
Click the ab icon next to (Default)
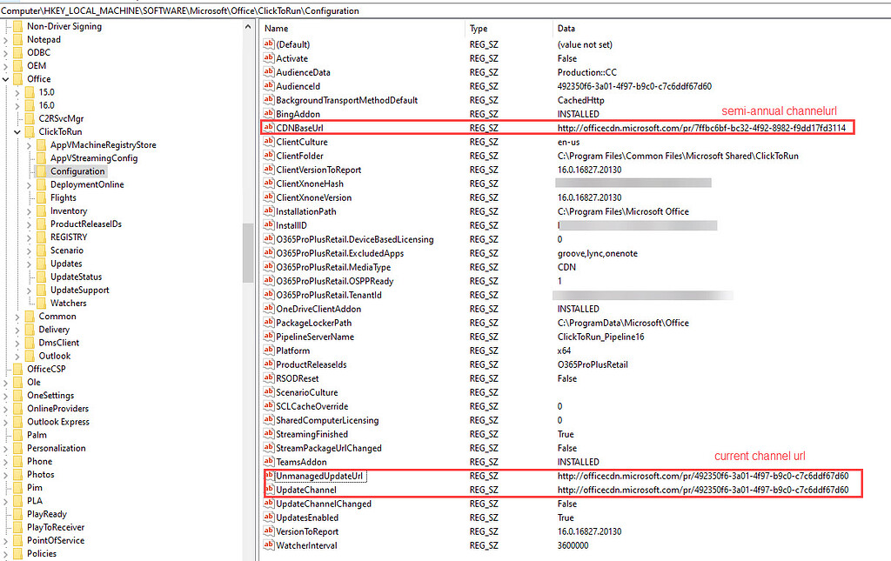(267, 44)
